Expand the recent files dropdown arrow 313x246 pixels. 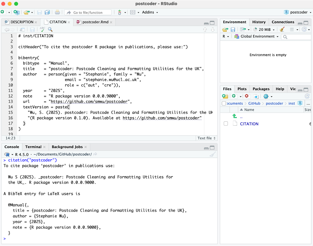(32, 13)
